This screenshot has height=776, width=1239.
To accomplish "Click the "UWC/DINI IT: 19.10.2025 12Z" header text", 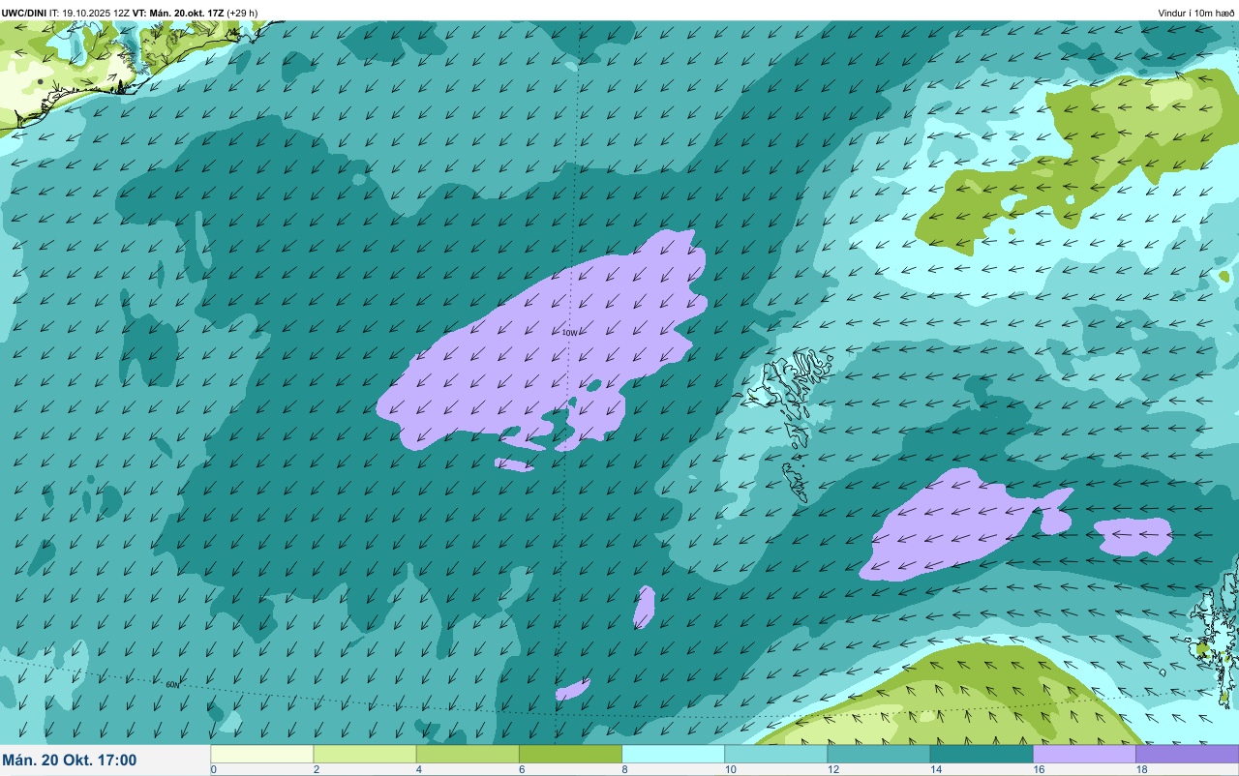I will click(x=66, y=13).
